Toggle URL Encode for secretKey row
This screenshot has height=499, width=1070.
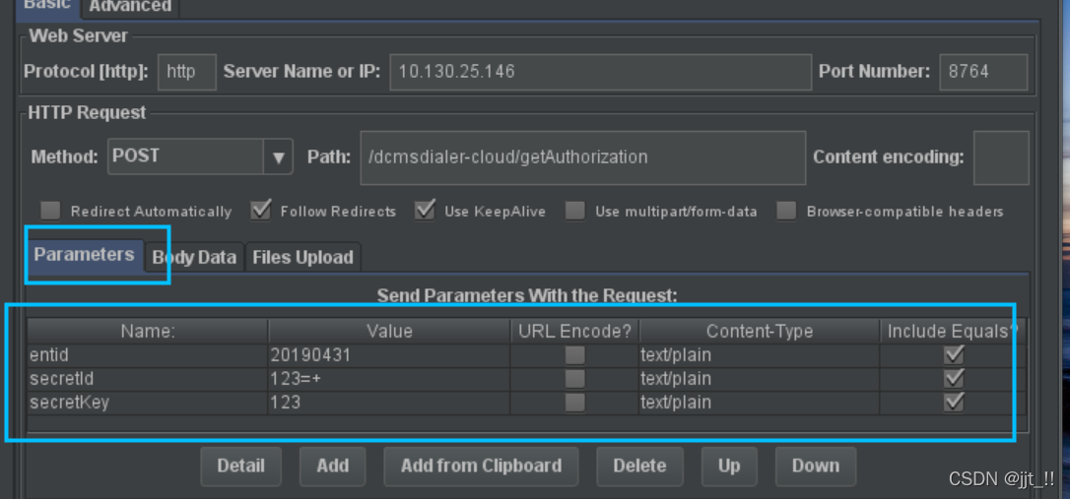point(574,403)
